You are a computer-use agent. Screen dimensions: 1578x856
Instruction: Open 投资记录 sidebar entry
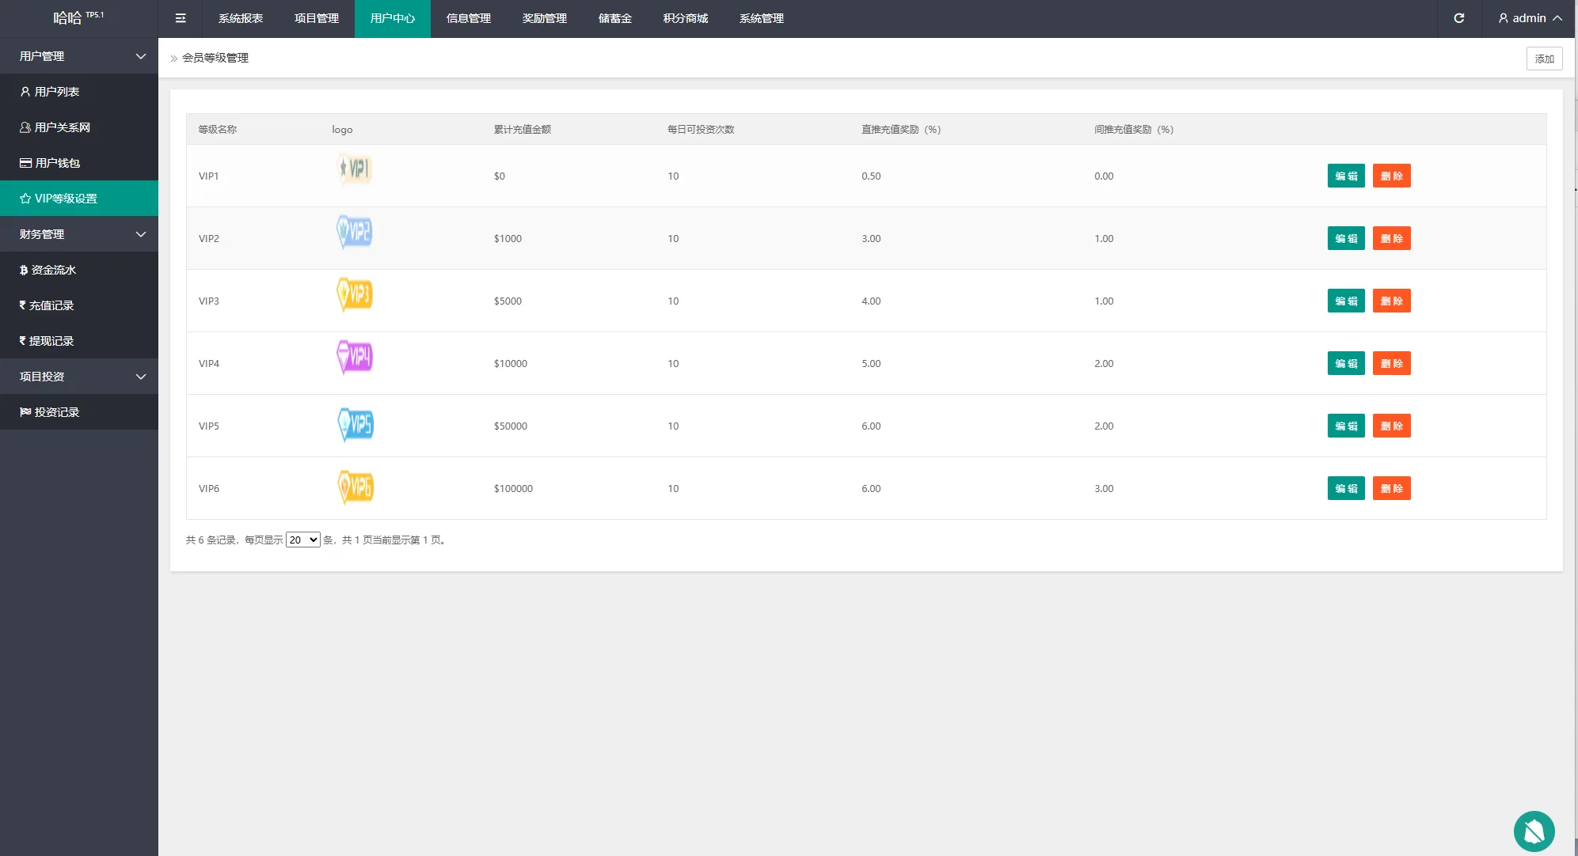point(56,412)
